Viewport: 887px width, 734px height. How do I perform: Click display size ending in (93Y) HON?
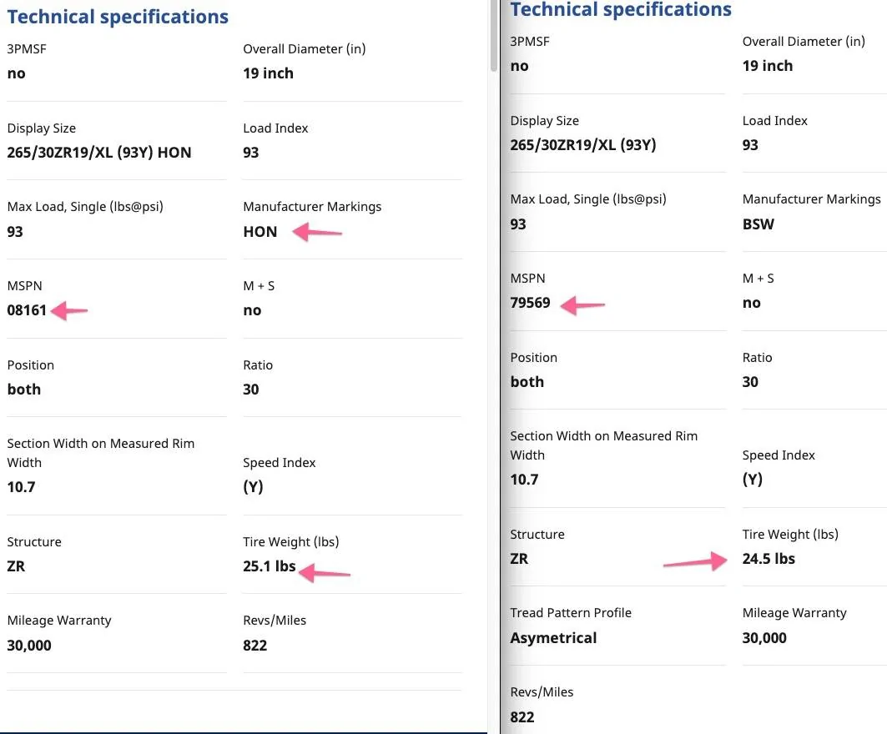click(99, 153)
